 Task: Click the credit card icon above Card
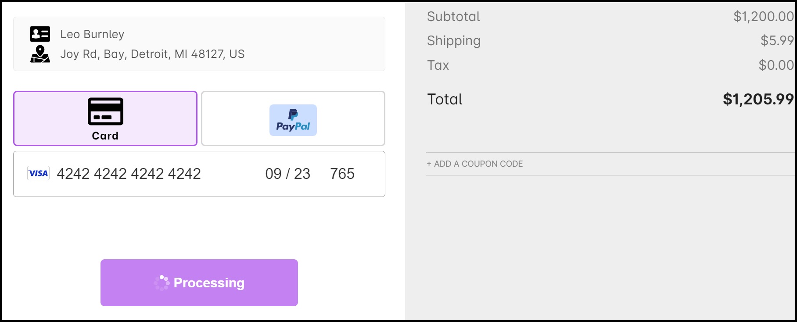pos(105,111)
